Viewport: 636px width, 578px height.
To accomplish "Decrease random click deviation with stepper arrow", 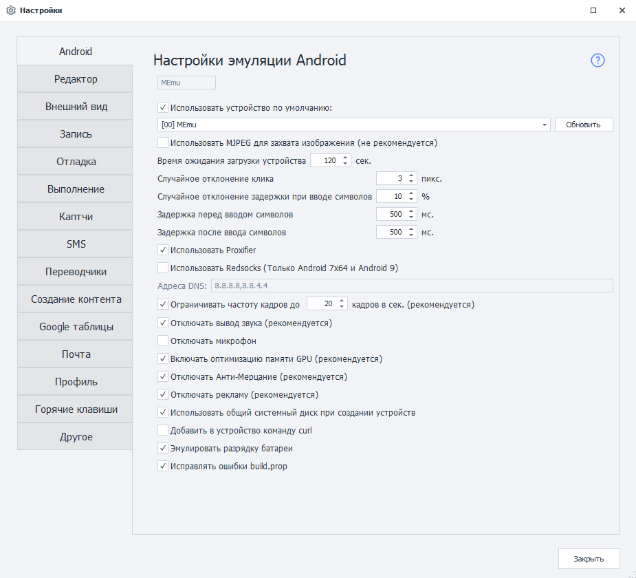I will pos(410,180).
